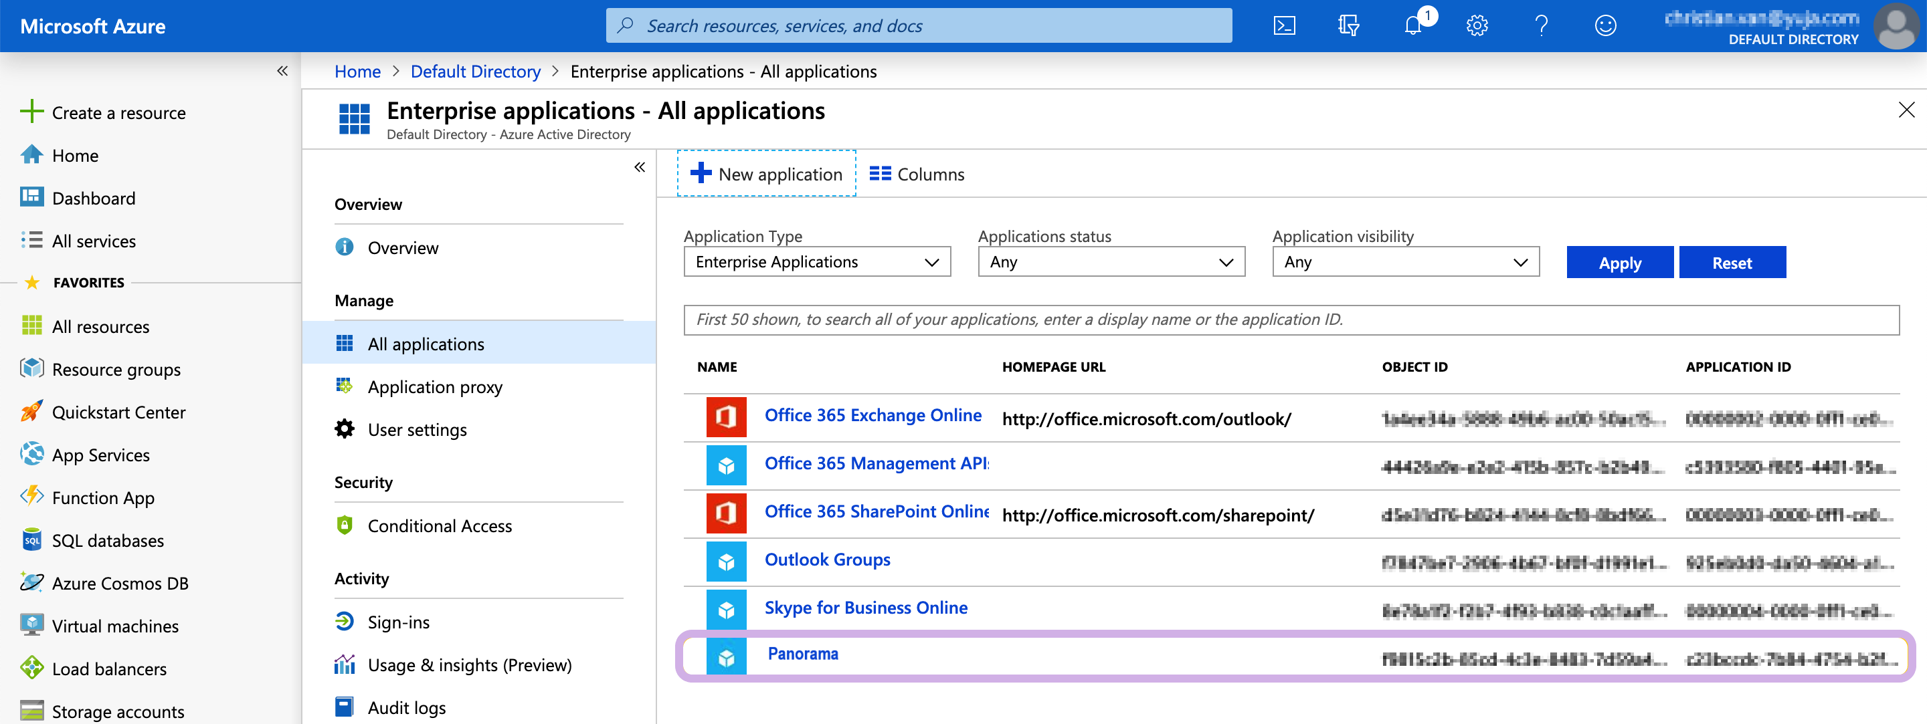This screenshot has height=724, width=1927.
Task: Open portal settings gear icon
Action: pos(1477,26)
